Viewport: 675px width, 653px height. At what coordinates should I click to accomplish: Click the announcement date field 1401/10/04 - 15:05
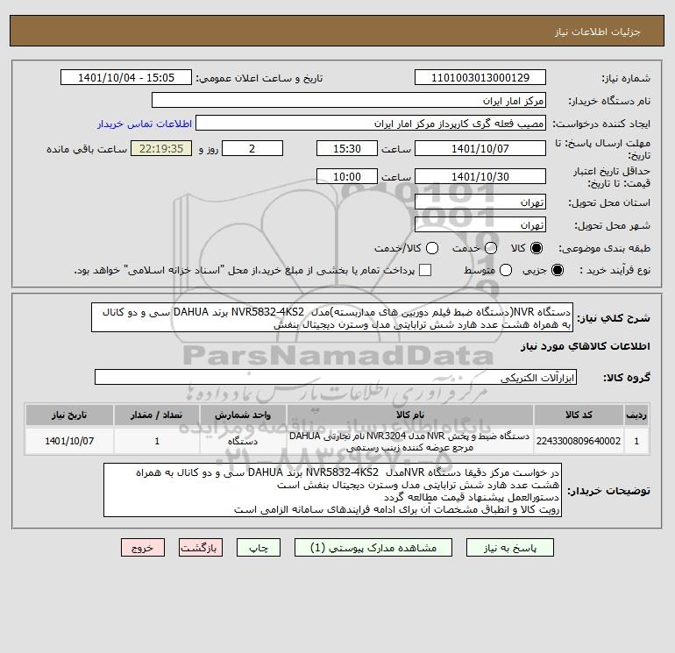click(126, 77)
